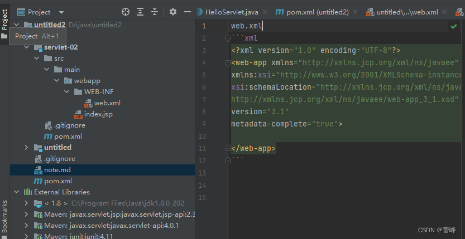Fold the web-app tag at line 4
Image resolution: width=465 pixels, height=239 pixels.
(x=228, y=63)
